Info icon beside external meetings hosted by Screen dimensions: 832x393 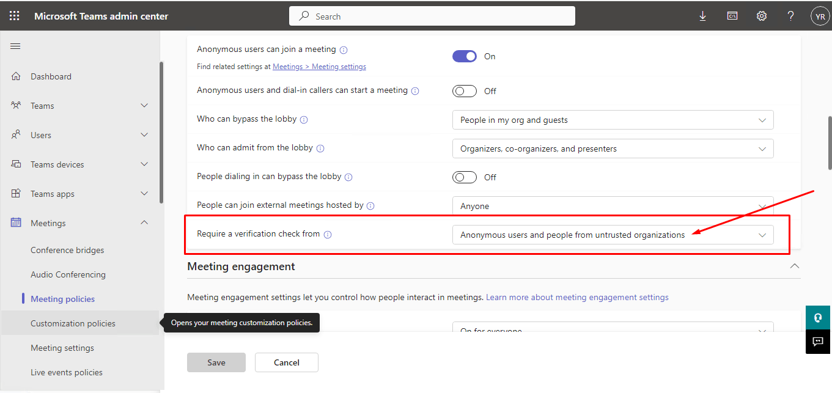pyautogui.click(x=370, y=206)
